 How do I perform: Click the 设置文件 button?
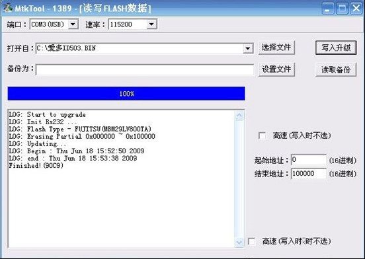(276, 69)
